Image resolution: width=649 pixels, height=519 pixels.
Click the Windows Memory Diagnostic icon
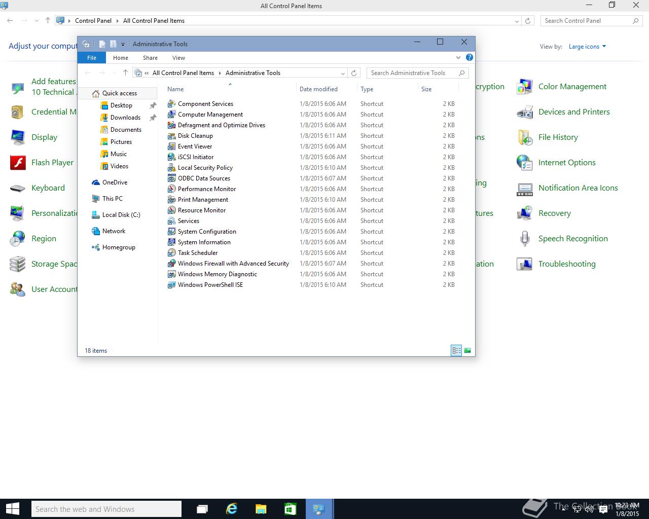tap(171, 274)
